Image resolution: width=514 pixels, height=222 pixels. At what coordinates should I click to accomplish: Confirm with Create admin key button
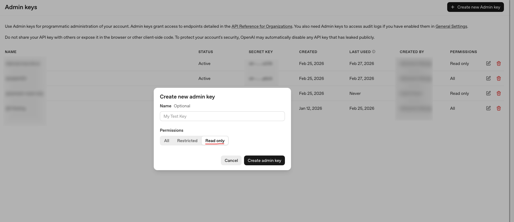pyautogui.click(x=264, y=160)
